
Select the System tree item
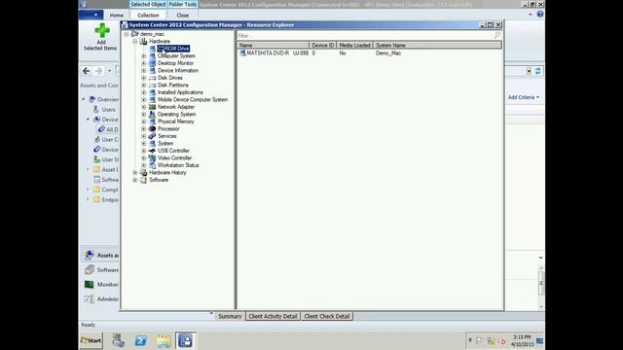(x=165, y=143)
